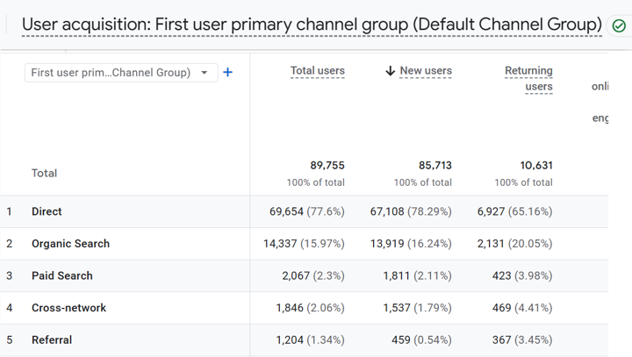Screen dimensions: 632x357
Task: Select the Referral channel row
Action: click(52, 340)
